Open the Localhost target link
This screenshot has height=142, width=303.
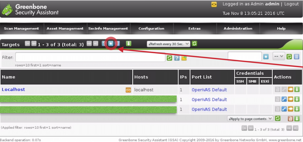click(13, 89)
